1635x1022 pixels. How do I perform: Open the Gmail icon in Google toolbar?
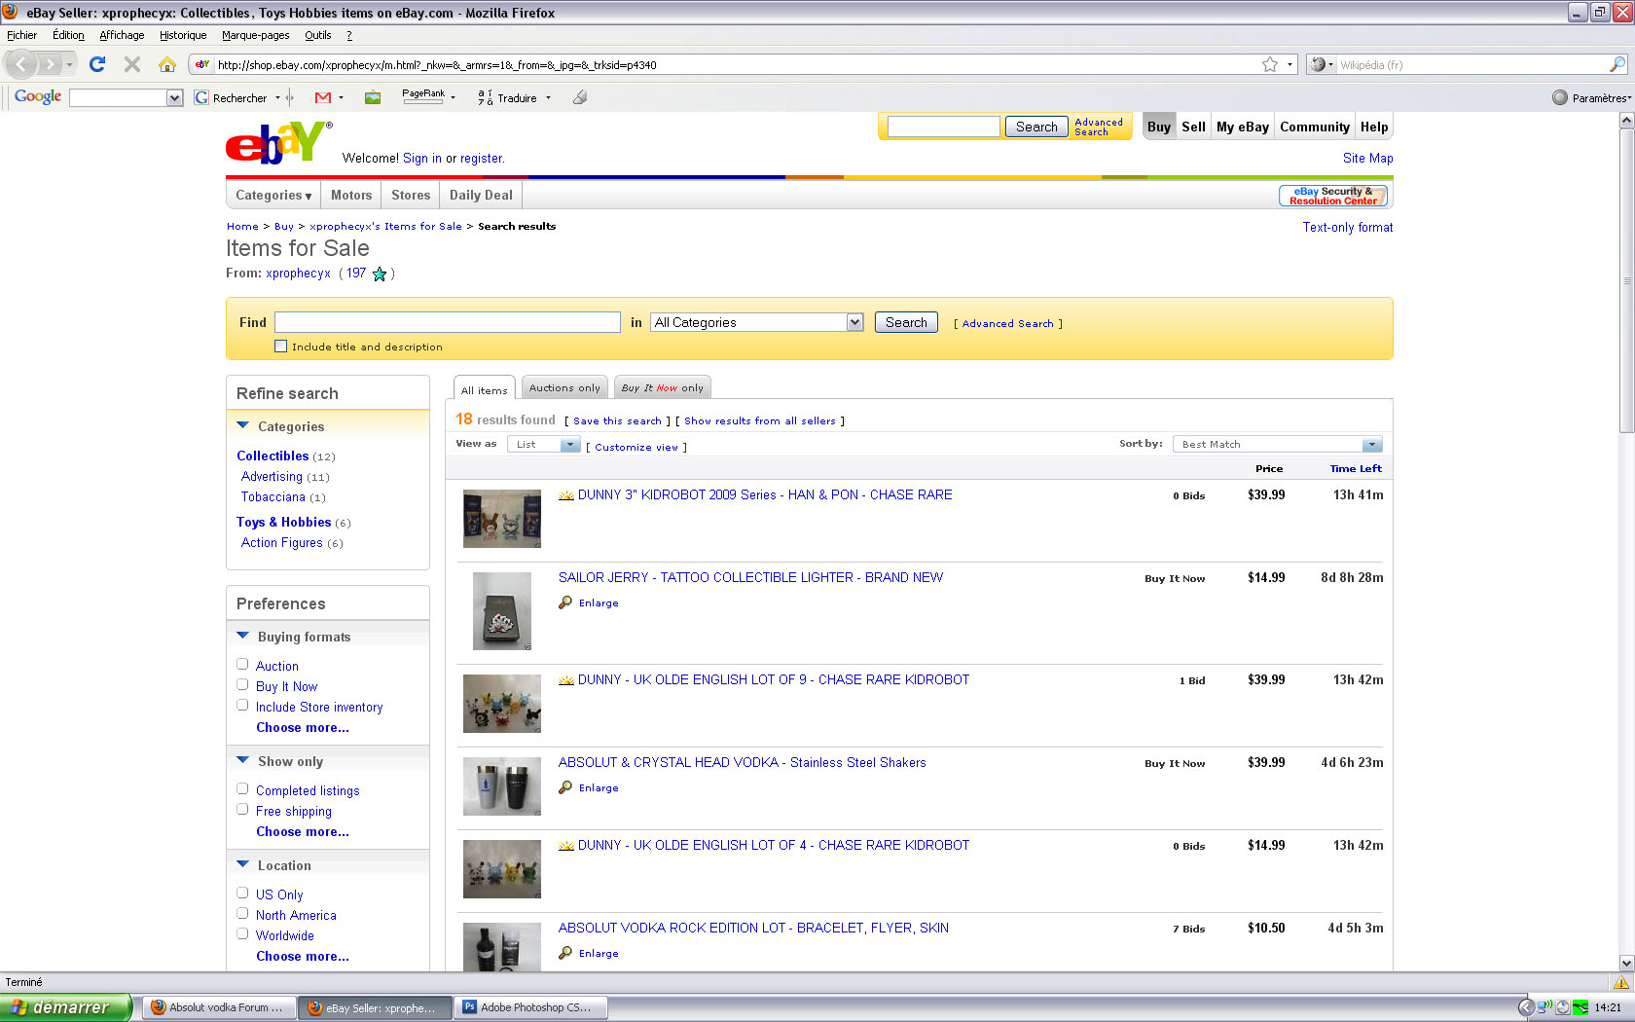pyautogui.click(x=323, y=97)
